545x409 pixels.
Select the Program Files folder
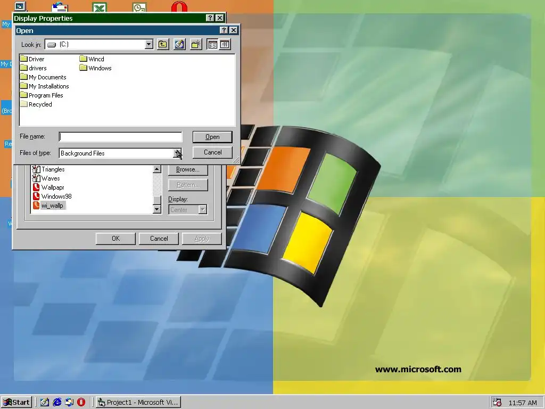coord(42,95)
